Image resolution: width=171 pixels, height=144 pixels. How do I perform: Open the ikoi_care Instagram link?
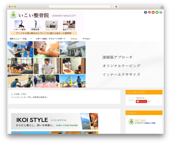140,121
